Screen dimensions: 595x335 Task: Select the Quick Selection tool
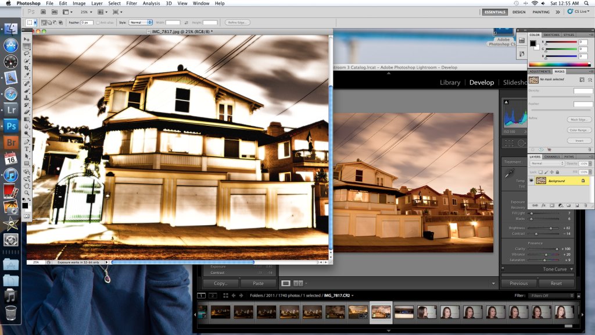pyautogui.click(x=27, y=60)
